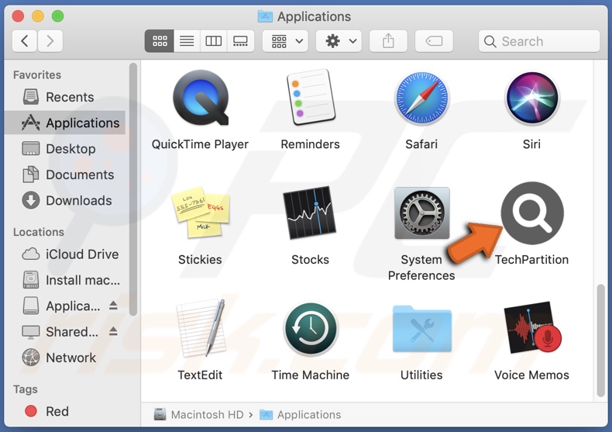Click the Favorites section header

37,74
